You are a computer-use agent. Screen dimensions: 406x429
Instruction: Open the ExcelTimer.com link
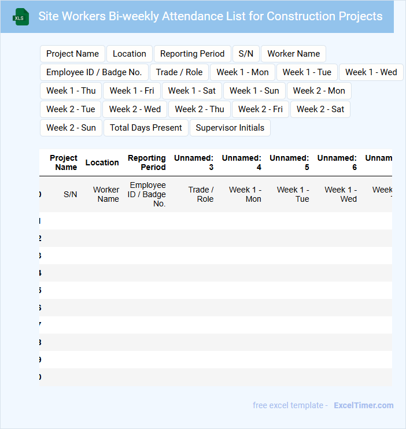point(364,405)
